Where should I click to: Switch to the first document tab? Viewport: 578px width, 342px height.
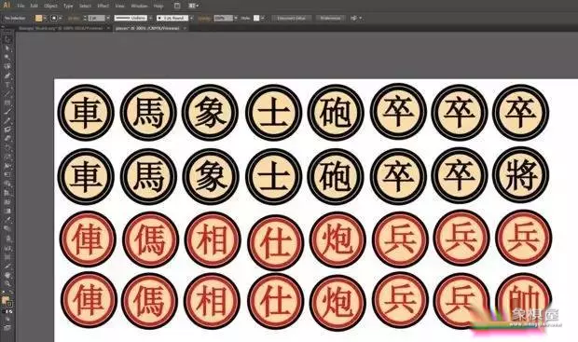coord(62,28)
